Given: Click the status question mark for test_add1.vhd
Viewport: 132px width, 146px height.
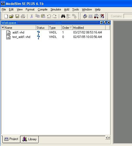Looking at the screenshot, I should tap(38, 37).
